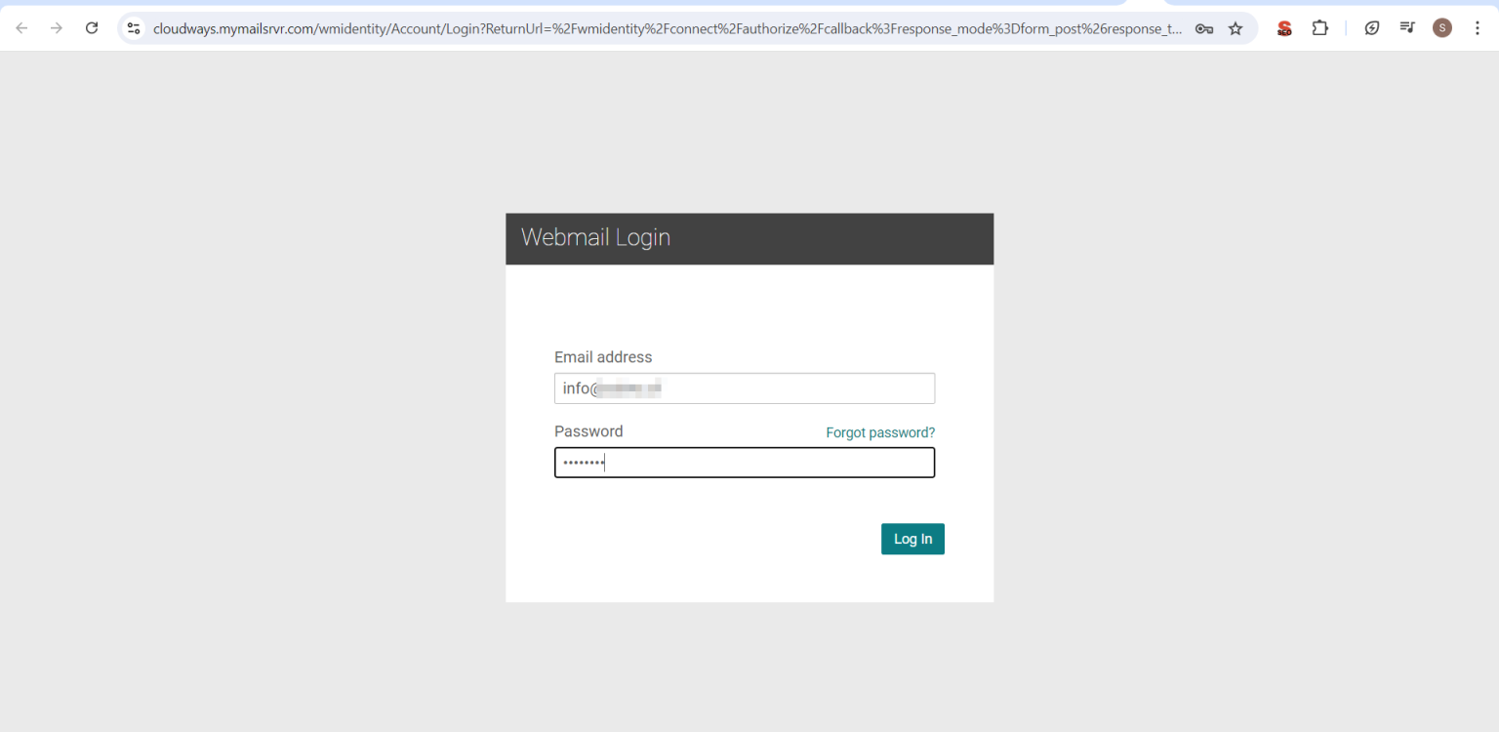This screenshot has width=1499, height=732.
Task: Open the media controls music icon
Action: (x=1407, y=28)
